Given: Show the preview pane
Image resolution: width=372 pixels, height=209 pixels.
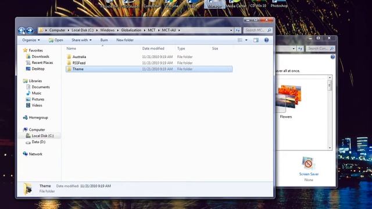Looking at the screenshot, I should point(256,40).
